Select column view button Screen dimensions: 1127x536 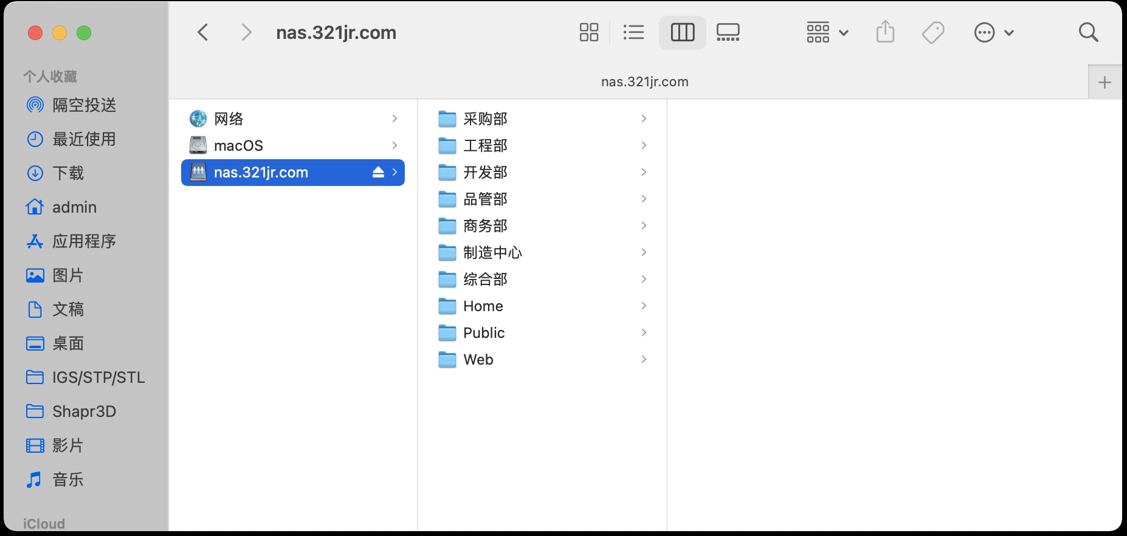pyautogui.click(x=682, y=32)
